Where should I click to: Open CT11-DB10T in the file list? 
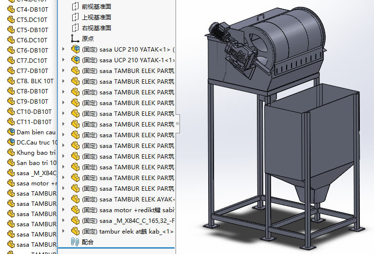[34, 122]
